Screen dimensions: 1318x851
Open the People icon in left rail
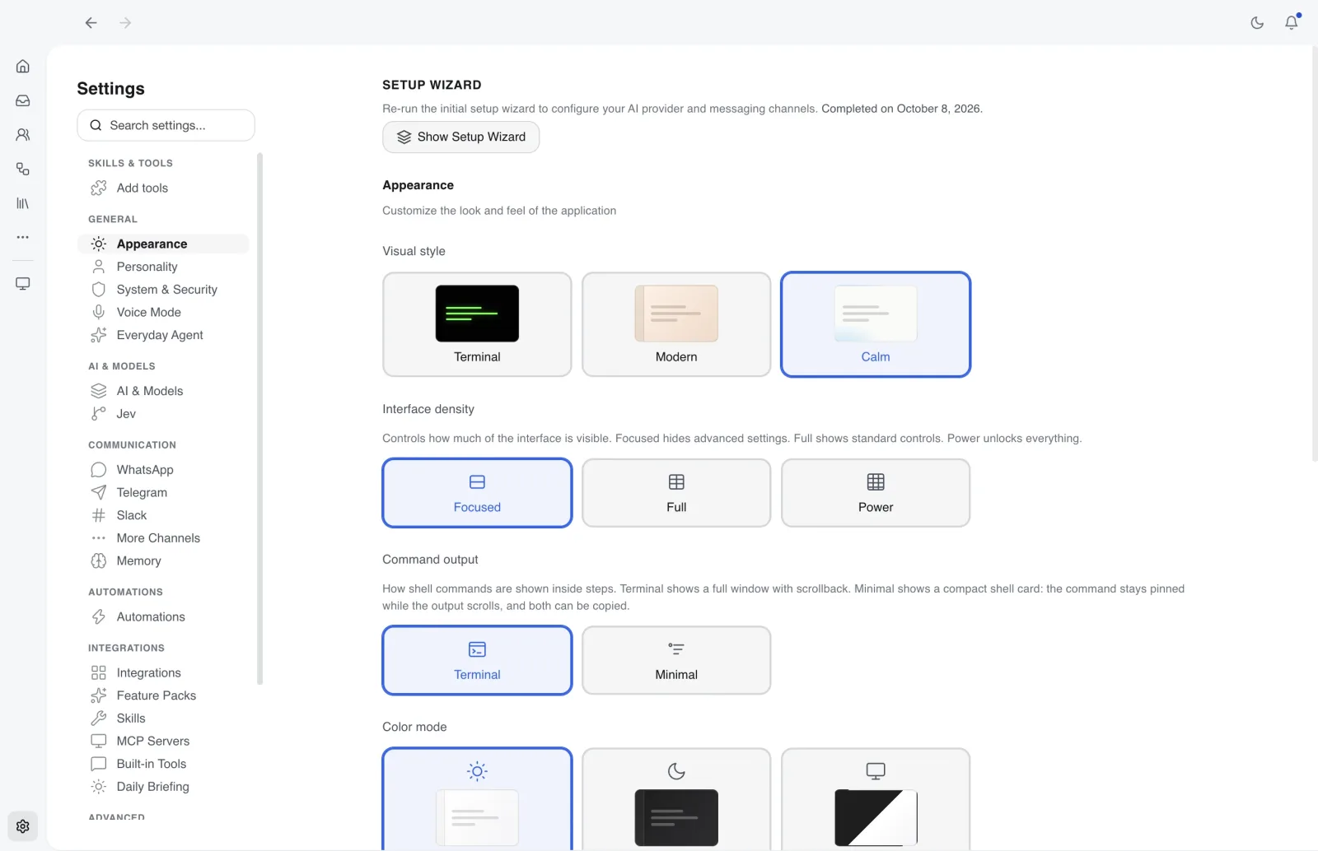[x=23, y=134]
